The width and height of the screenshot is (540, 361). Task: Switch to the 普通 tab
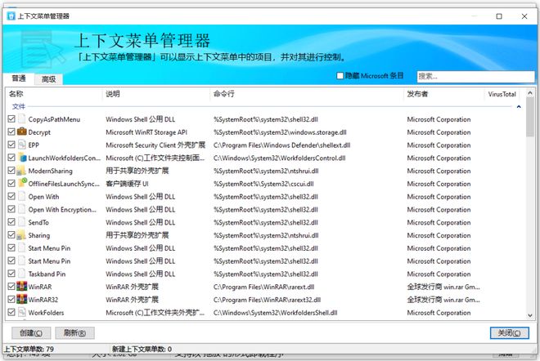[x=19, y=78]
